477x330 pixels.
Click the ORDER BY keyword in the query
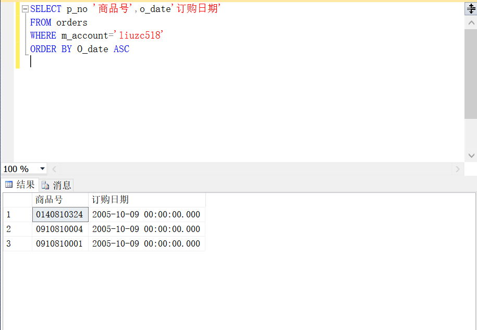[x=51, y=49]
